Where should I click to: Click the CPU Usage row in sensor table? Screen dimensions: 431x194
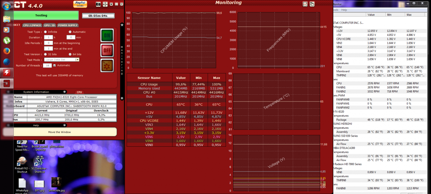(x=176, y=84)
